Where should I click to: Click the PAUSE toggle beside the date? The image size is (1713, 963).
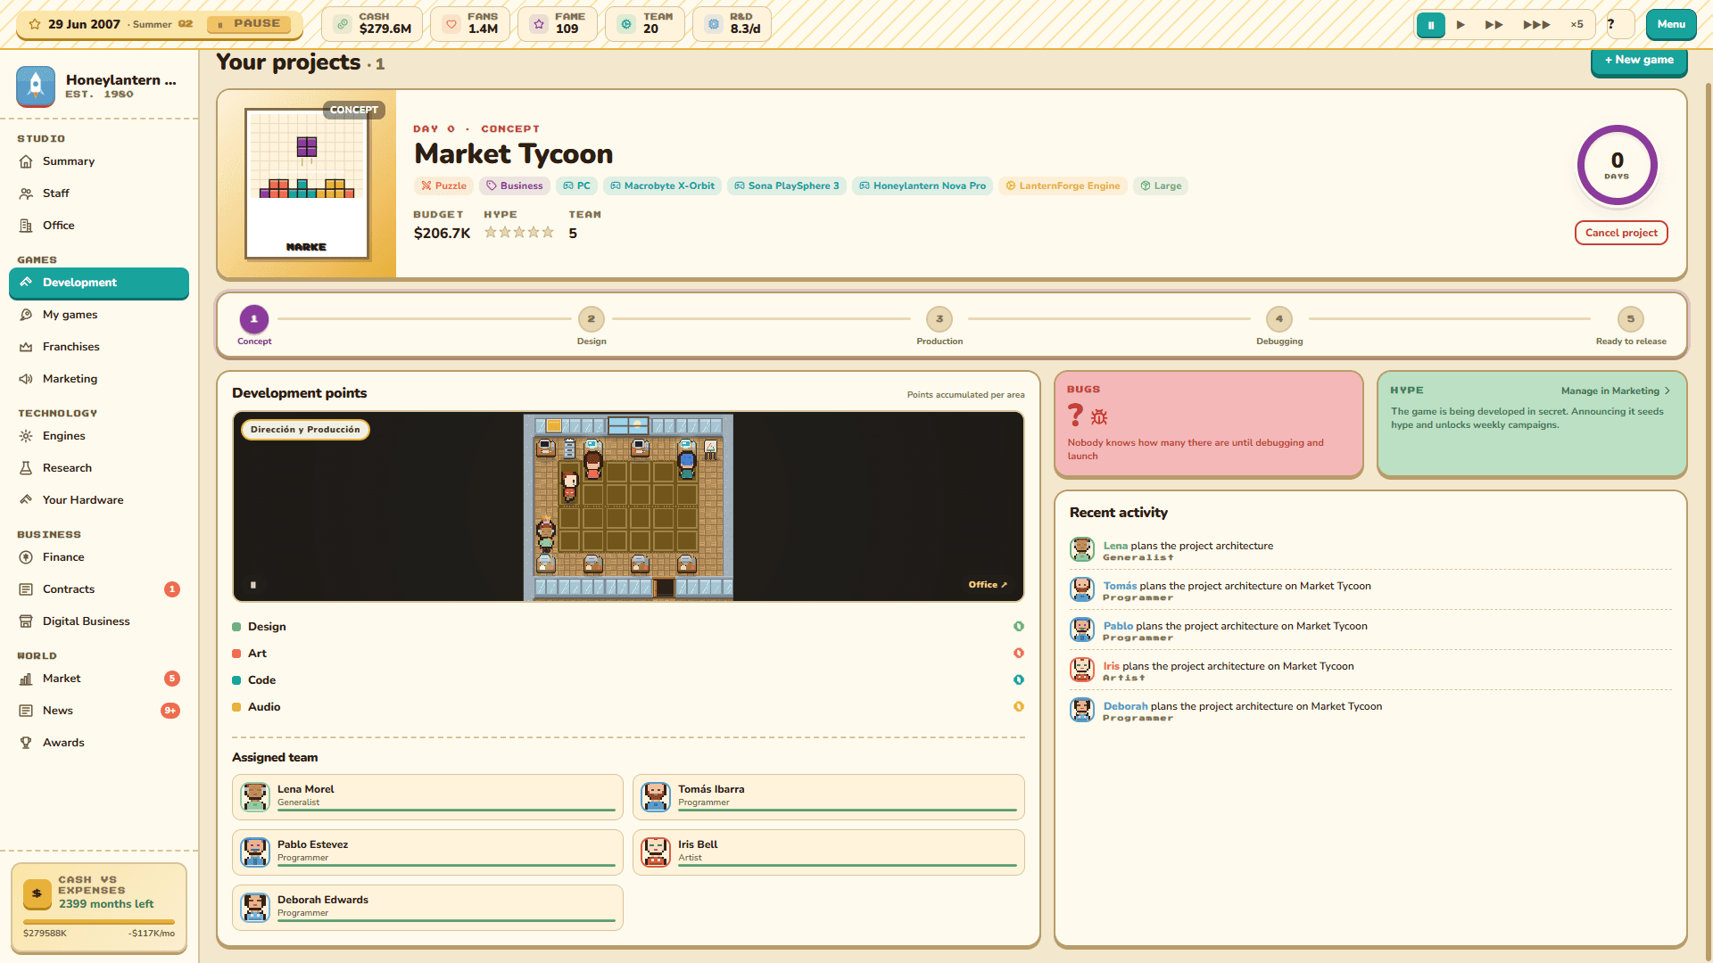click(x=250, y=24)
